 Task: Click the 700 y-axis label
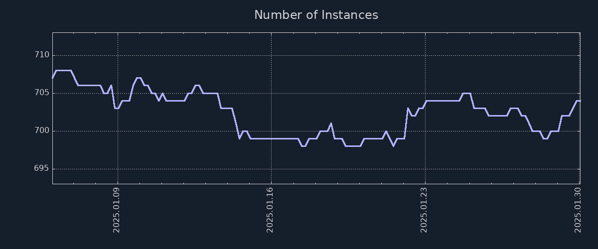tap(42, 130)
